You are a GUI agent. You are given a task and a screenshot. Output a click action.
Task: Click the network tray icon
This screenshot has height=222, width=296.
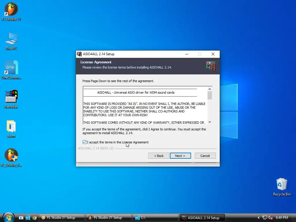pos(265,218)
